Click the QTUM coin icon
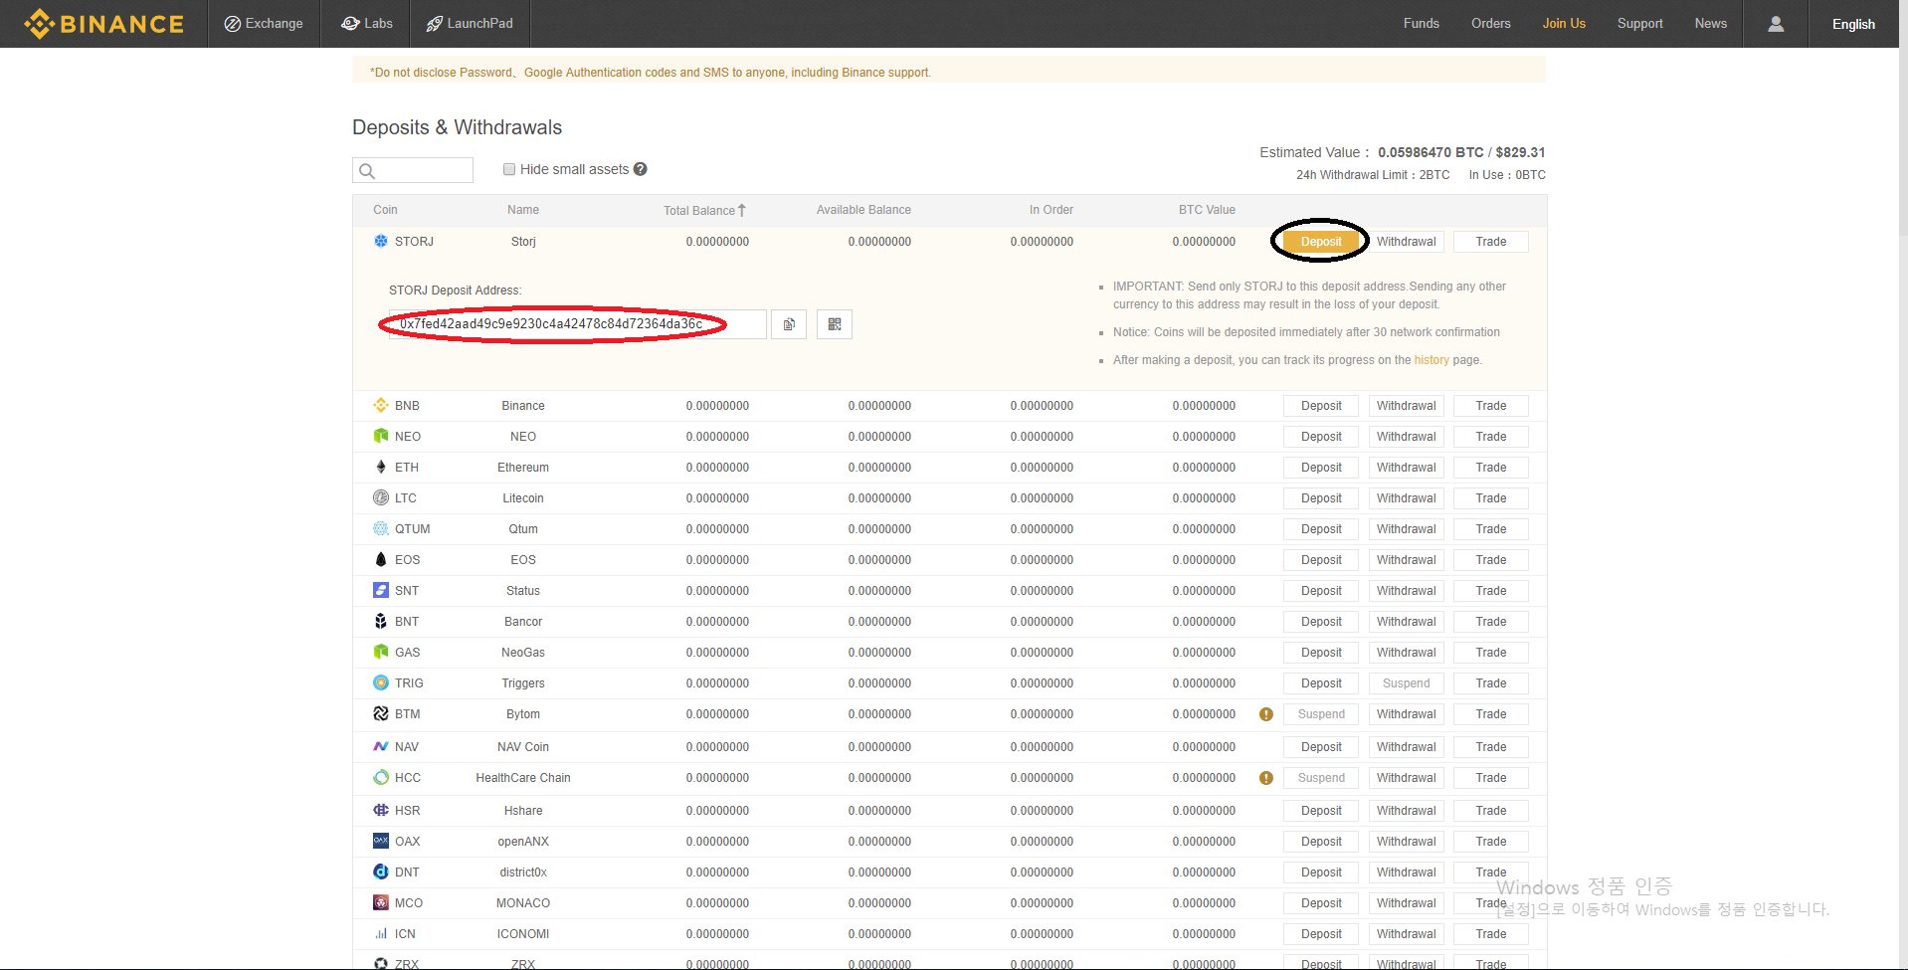Image resolution: width=1908 pixels, height=970 pixels. [381, 528]
